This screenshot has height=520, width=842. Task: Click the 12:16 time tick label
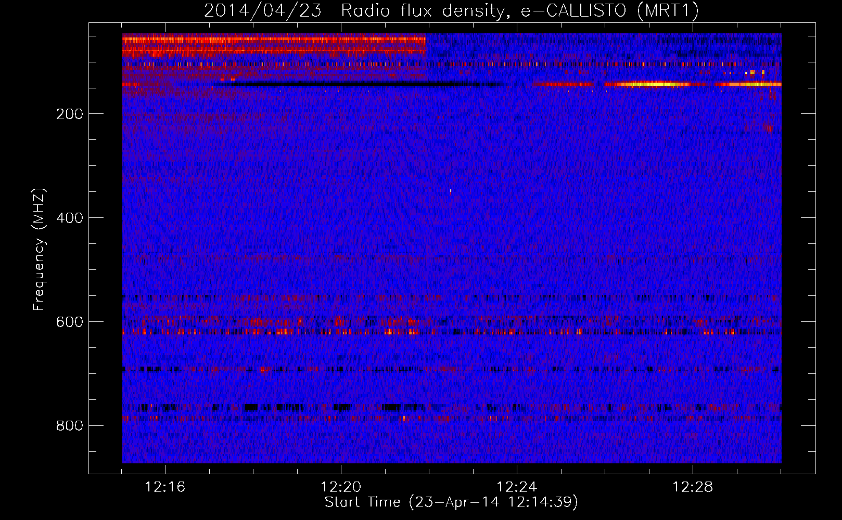[165, 487]
